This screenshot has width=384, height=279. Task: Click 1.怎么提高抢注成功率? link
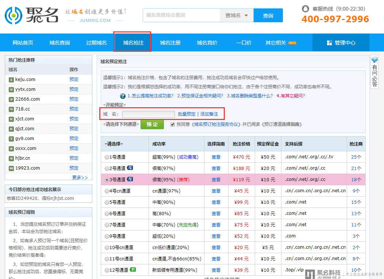point(150,96)
